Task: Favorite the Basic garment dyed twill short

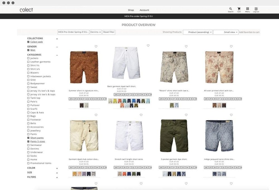Action: (148, 45)
